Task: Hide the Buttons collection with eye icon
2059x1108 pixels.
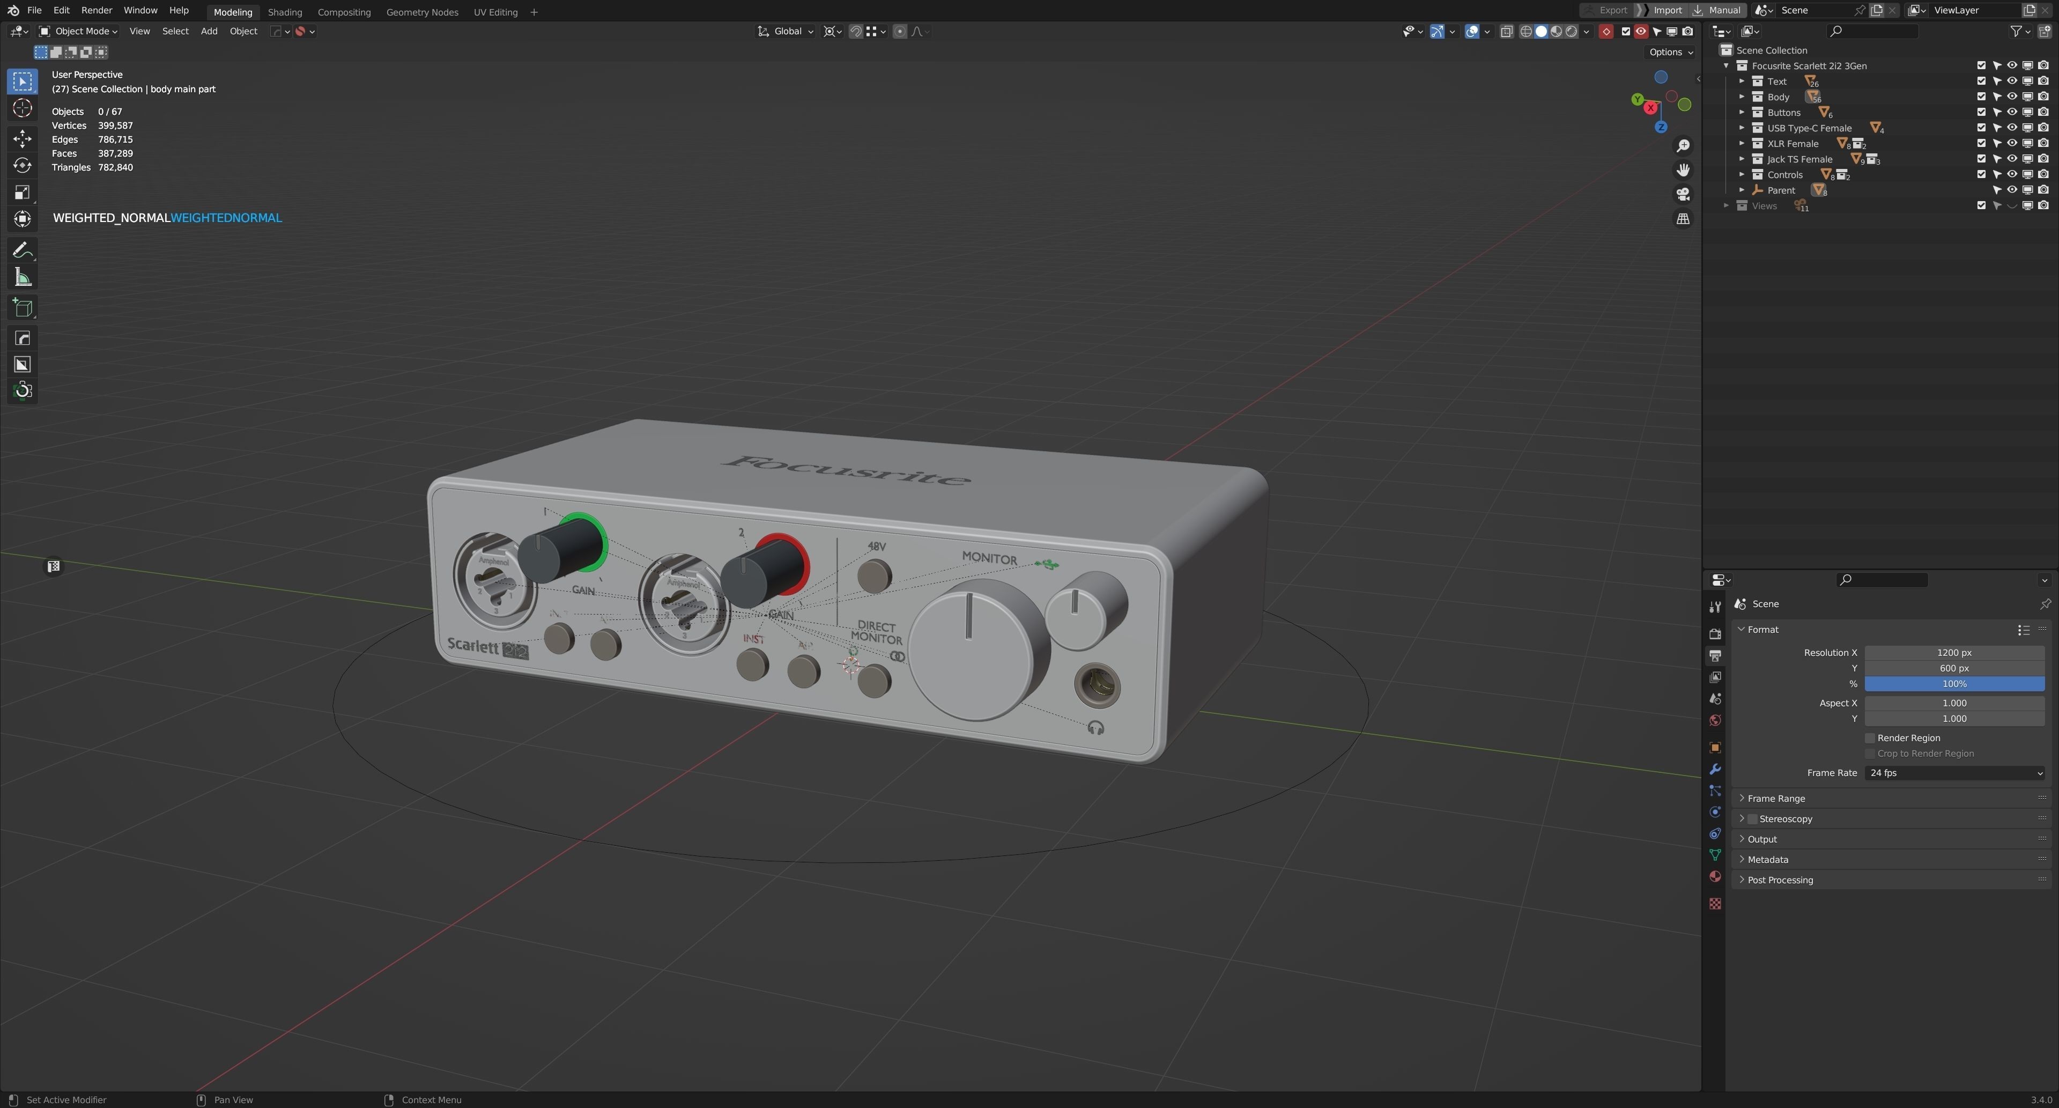Action: pyautogui.click(x=2012, y=113)
